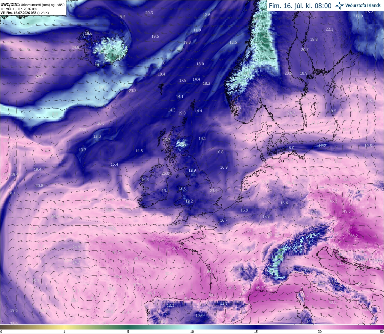Click the UWC/DINI title in the info box
This screenshot has height=334, width=384.
[x=10, y=5]
